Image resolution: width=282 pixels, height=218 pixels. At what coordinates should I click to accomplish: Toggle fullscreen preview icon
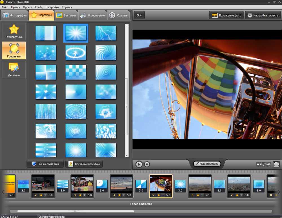coord(276,164)
